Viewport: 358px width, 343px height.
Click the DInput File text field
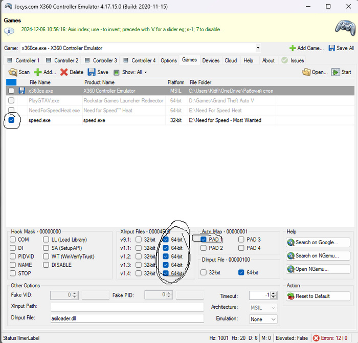coord(127,318)
